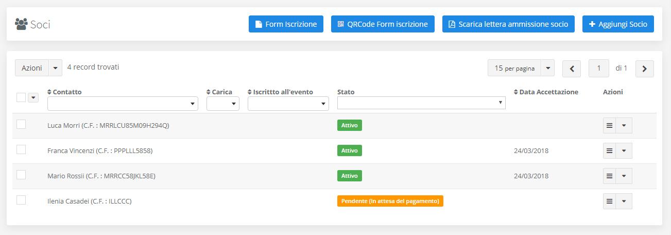Select contact Franca Vincenzi (C.F. : PPPLLL5858)
671x235 pixels.
pyautogui.click(x=100, y=150)
